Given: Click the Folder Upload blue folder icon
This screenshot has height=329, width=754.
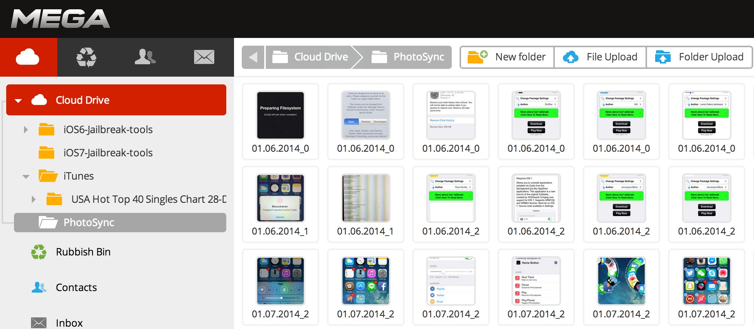Looking at the screenshot, I should (x=663, y=57).
